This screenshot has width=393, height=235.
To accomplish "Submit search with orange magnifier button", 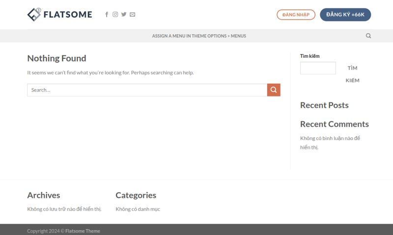I will pos(274,90).
